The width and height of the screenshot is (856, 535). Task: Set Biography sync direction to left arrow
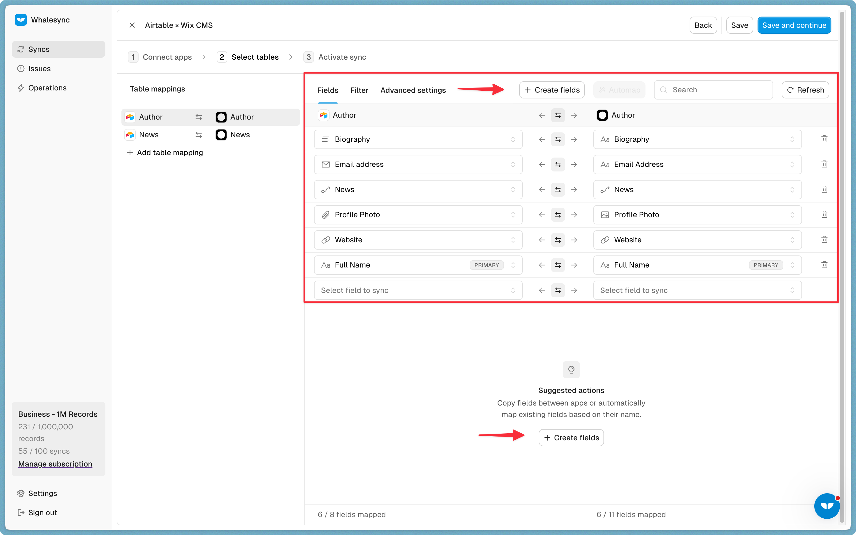[x=541, y=139]
